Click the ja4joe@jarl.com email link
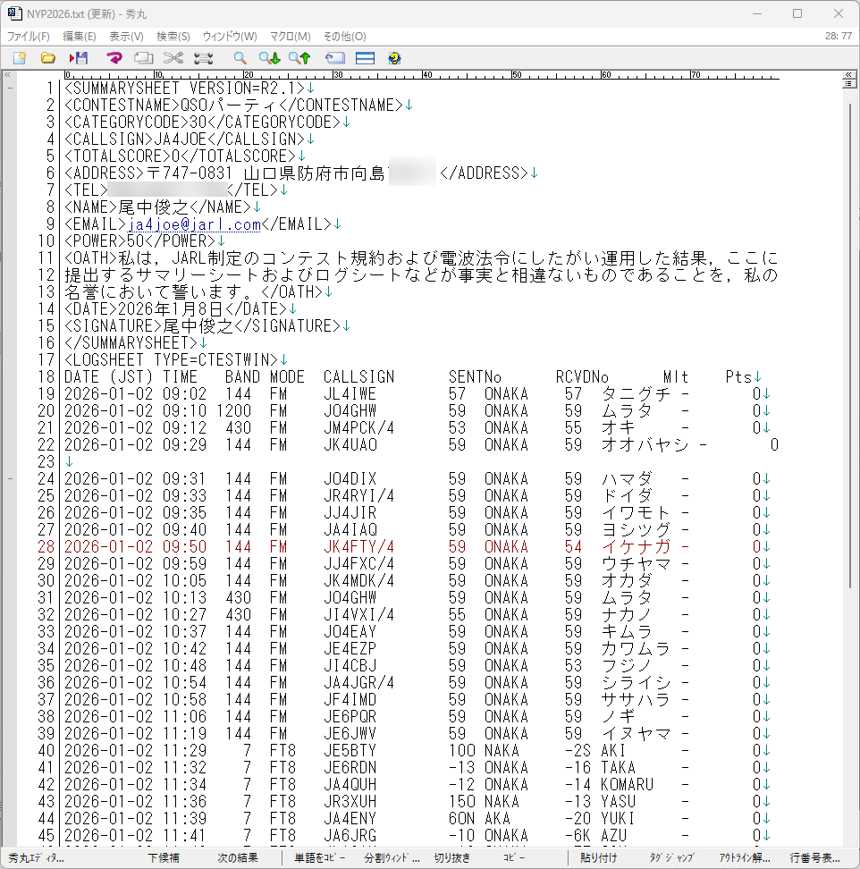860x869 pixels. pos(194,224)
